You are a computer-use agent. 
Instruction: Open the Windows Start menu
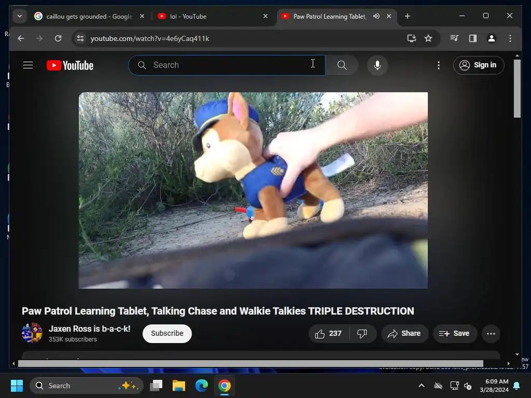pyautogui.click(x=17, y=386)
